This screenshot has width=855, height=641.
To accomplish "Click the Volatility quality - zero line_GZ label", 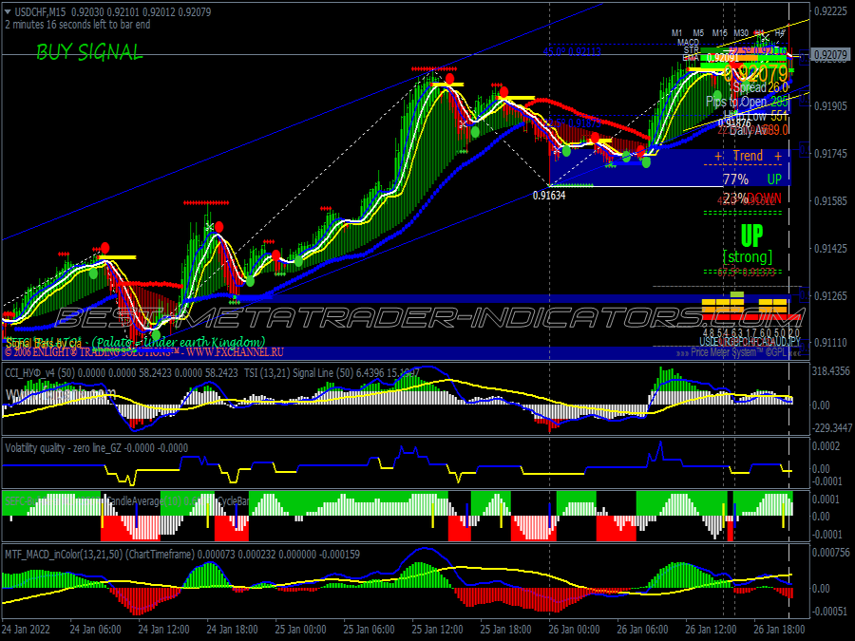I will pyautogui.click(x=64, y=448).
